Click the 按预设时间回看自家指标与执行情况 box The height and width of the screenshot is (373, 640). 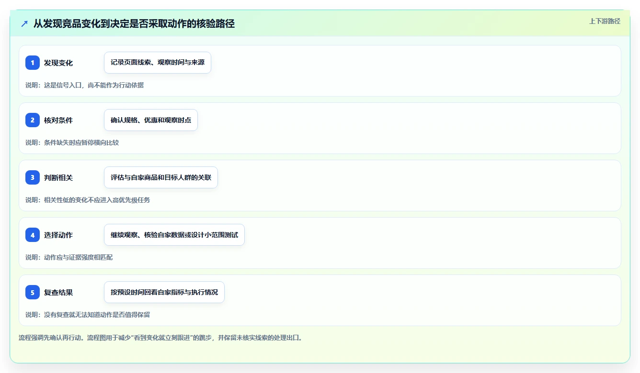(164, 292)
